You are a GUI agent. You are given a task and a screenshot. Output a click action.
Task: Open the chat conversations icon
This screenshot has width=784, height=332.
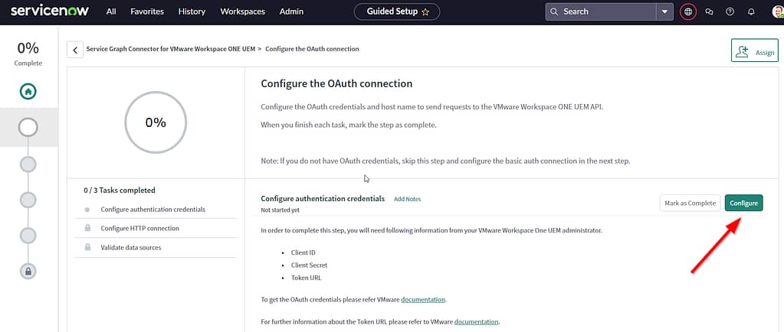(x=709, y=11)
